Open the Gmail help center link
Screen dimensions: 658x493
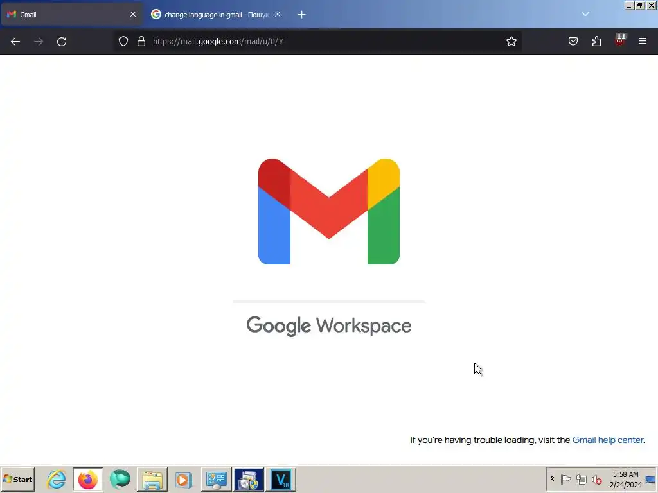click(608, 440)
